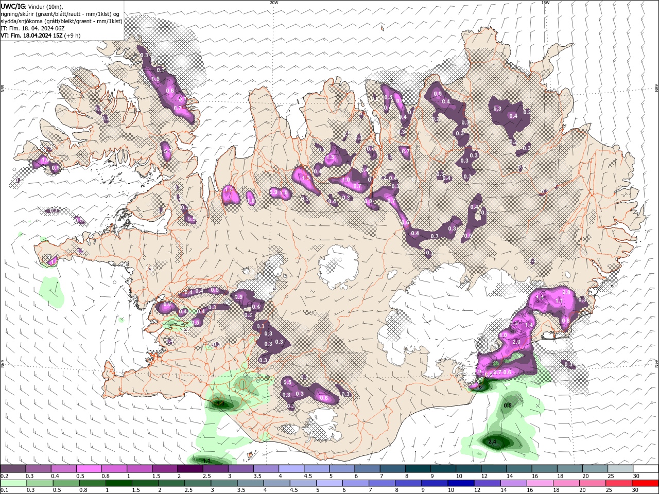
Task: Click the '0.1' label starting the bottom legend row
Action: (4, 490)
